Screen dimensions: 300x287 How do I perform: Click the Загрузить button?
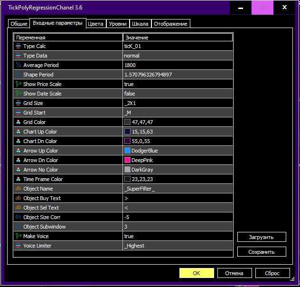(262, 237)
